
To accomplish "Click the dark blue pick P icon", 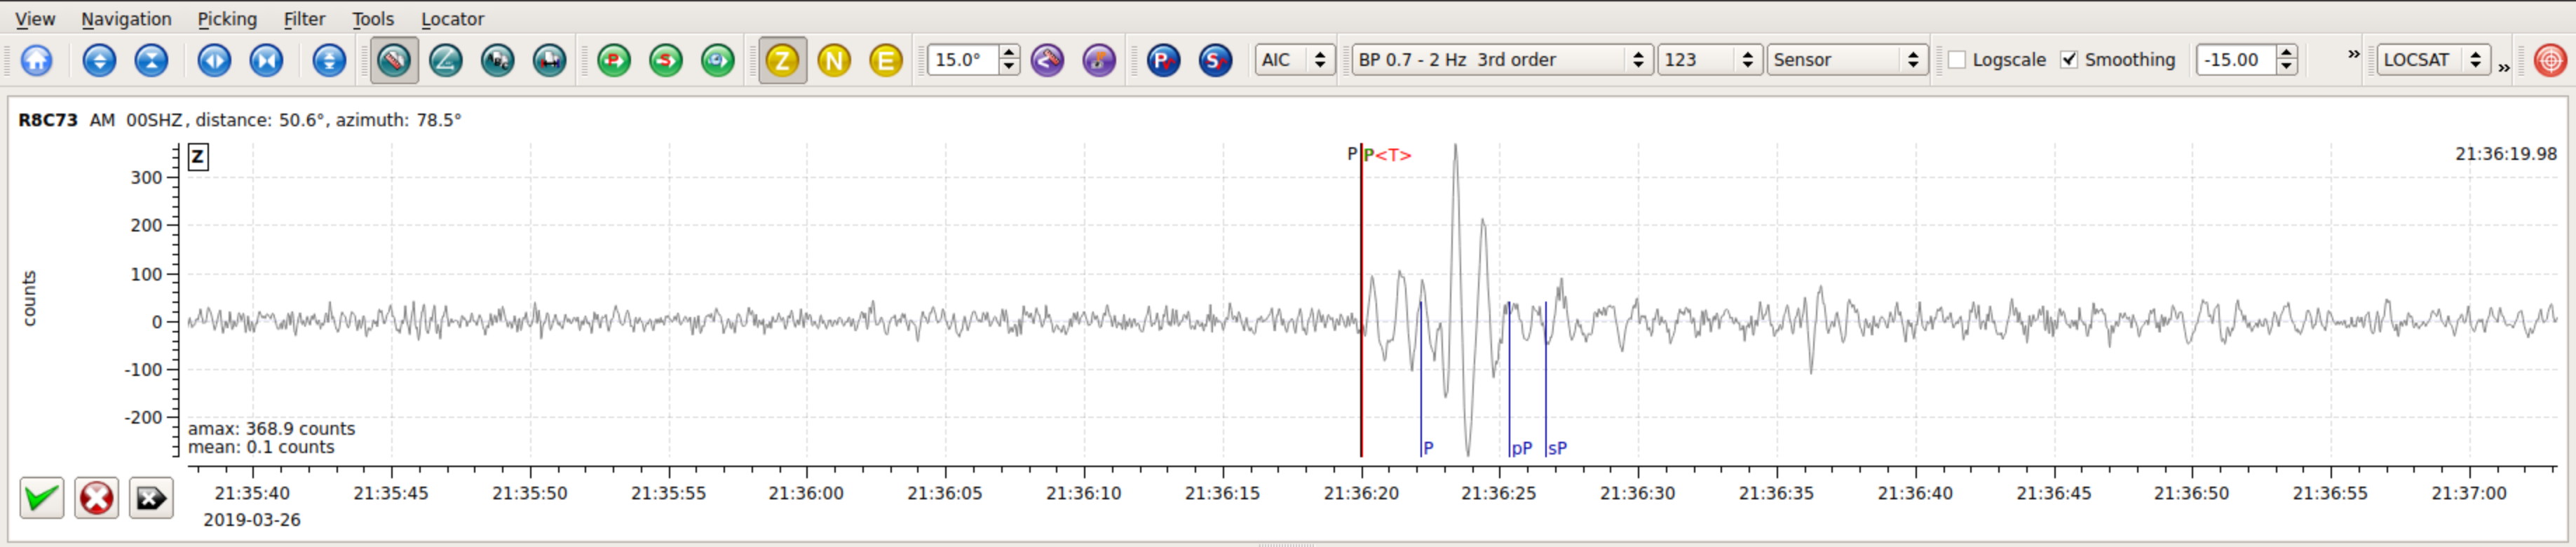I will tap(1164, 60).
